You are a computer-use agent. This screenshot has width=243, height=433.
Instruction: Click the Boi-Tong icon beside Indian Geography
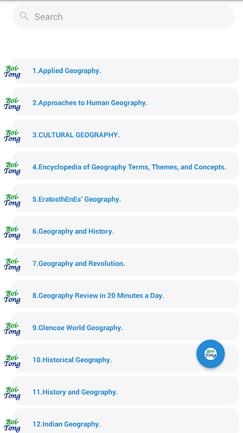12,425
